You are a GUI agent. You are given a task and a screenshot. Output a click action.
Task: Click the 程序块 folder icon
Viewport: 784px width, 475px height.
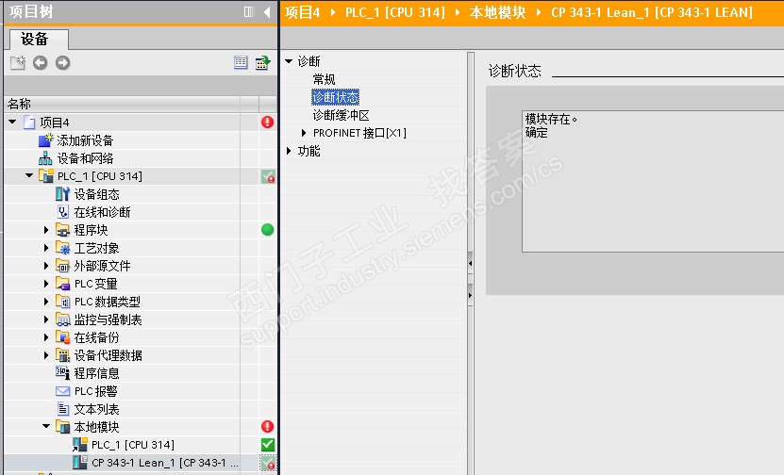[62, 230]
